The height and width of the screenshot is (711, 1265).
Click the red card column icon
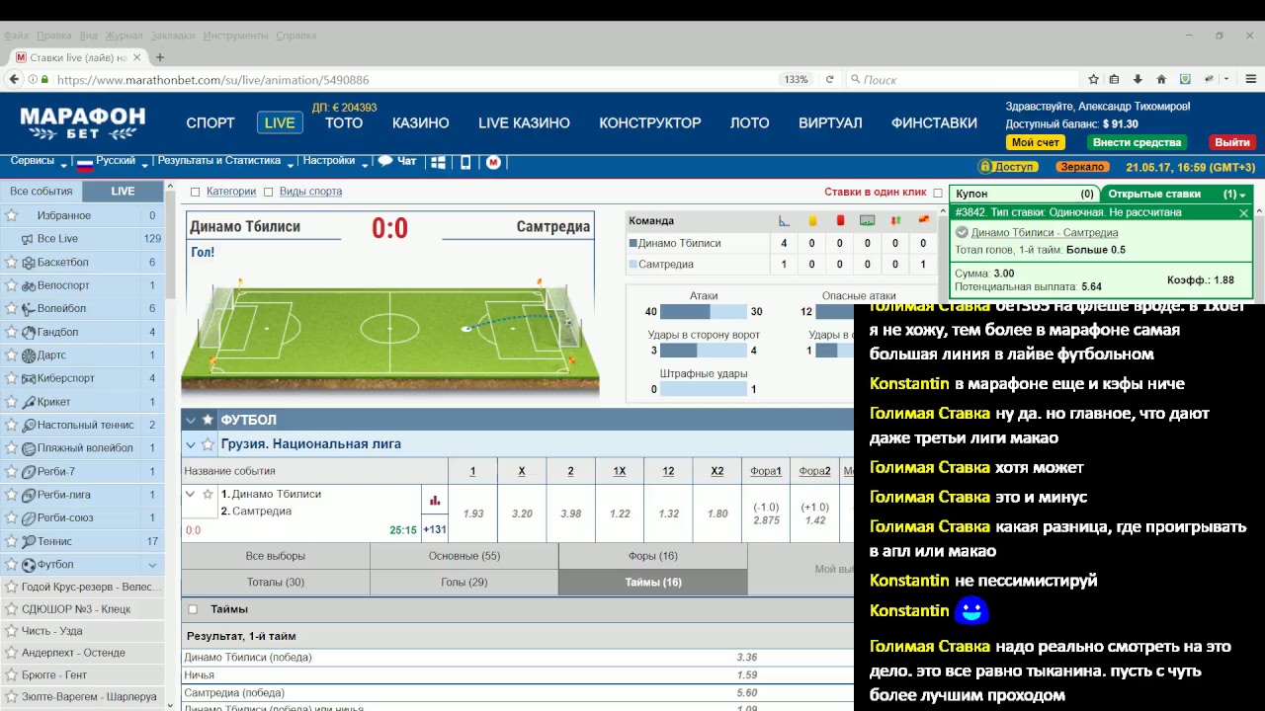[x=840, y=220]
